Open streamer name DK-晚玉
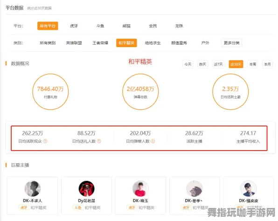 tap(140, 200)
